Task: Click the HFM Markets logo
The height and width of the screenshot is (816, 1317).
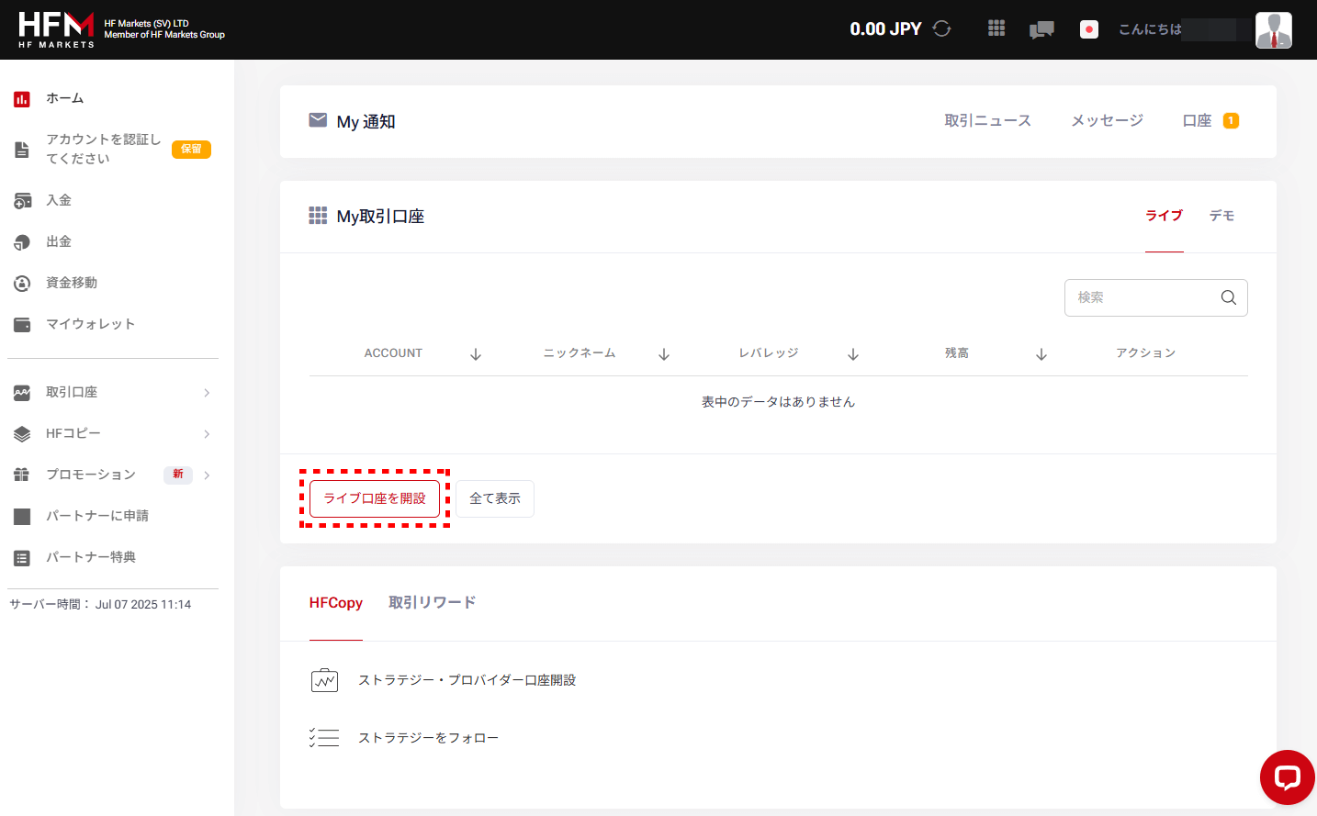Action: pos(56,29)
